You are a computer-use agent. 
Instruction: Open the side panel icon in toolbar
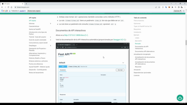[179, 7]
